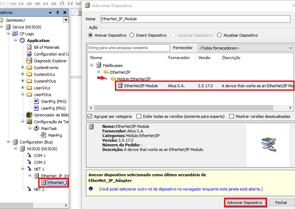Click the pin icon in device panel
The width and height of the screenshot is (295, 209).
(x=58, y=12)
